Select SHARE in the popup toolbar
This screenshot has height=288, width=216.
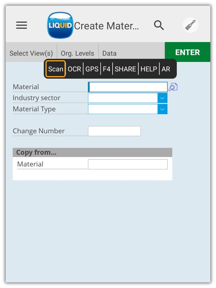125,69
